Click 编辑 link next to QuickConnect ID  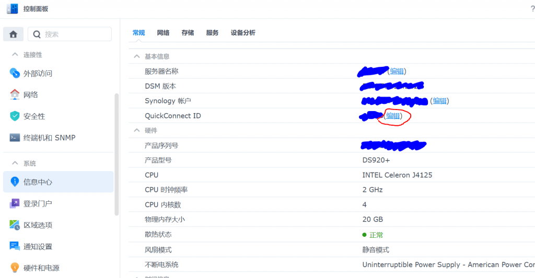pos(393,116)
